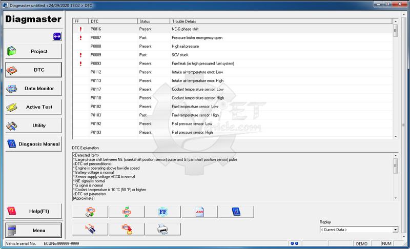Screen dimensions: 410x249
Task: Click the clear DTC eraser icon button
Action: click(90, 229)
